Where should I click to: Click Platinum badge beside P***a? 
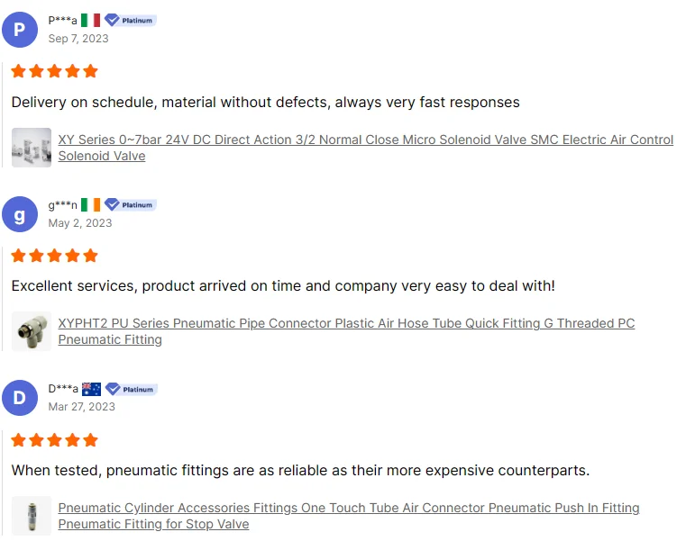click(131, 21)
